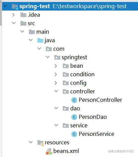Image resolution: width=138 pixels, height=157 pixels.
Task: Click the spring-test project module icon
Action: point(15,6)
